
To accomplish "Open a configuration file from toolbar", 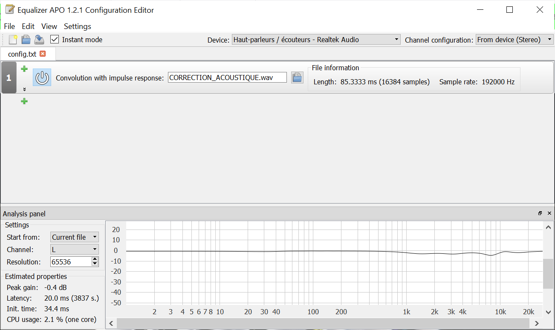I will tap(26, 40).
